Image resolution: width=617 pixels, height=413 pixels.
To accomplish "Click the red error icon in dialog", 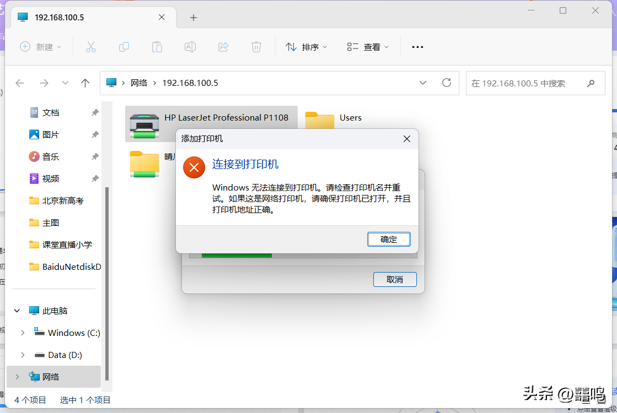I will [194, 167].
